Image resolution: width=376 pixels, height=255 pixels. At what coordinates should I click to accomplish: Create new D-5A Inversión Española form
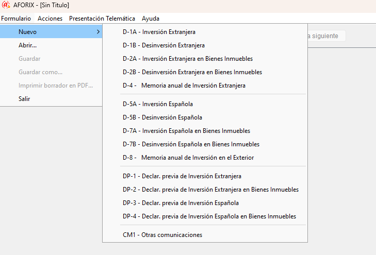(157, 104)
